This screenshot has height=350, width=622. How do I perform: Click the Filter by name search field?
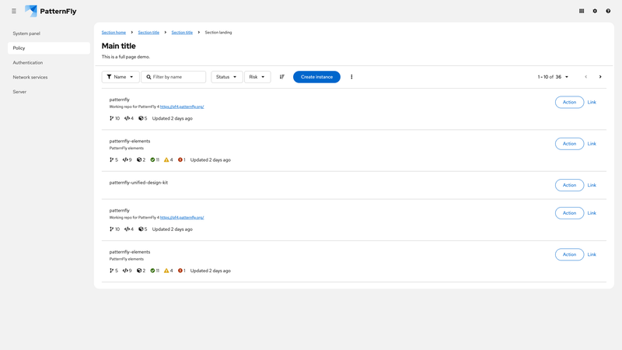pyautogui.click(x=177, y=77)
